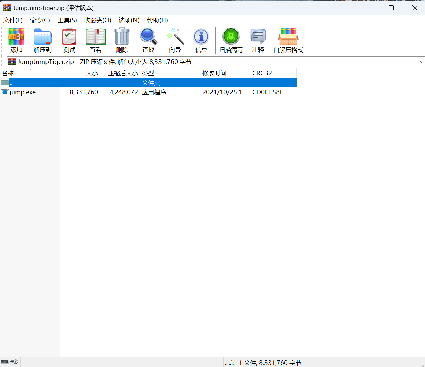Click the 添加 (Add) toolbar icon
Viewport: 425px width, 367px height.
click(x=16, y=37)
